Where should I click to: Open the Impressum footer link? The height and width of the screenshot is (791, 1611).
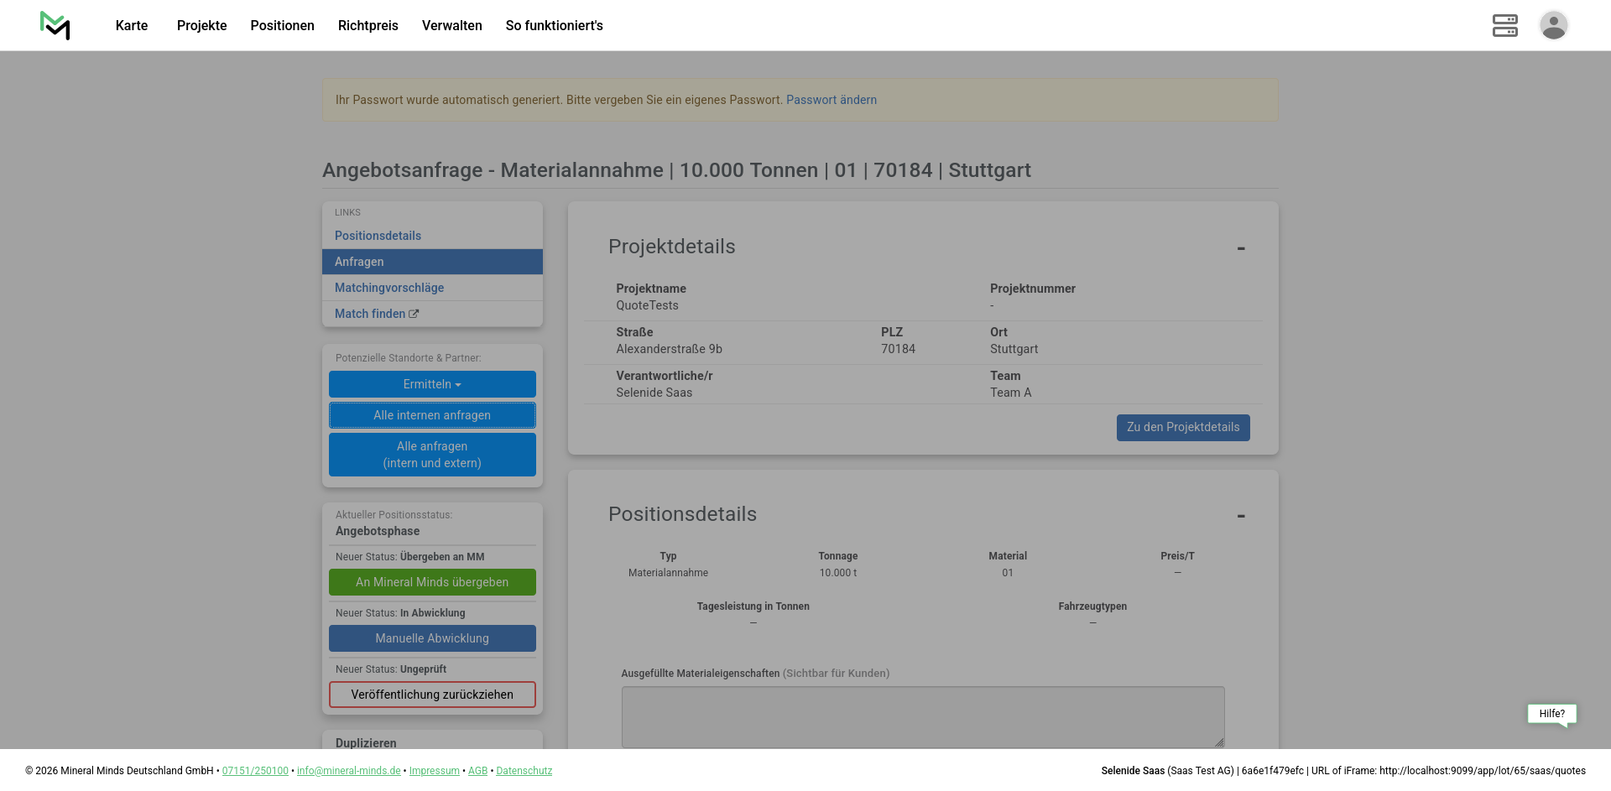pyautogui.click(x=434, y=771)
